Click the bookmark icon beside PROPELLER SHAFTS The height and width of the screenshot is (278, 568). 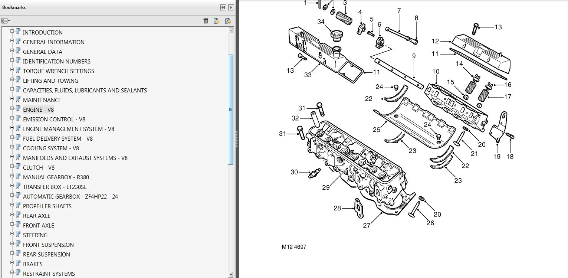click(18, 205)
